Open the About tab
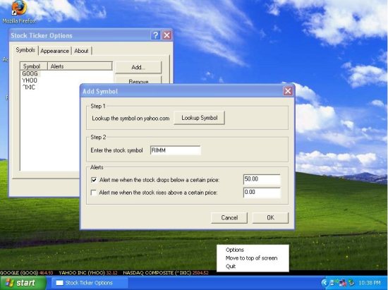This screenshot has width=388, height=290. (x=81, y=51)
